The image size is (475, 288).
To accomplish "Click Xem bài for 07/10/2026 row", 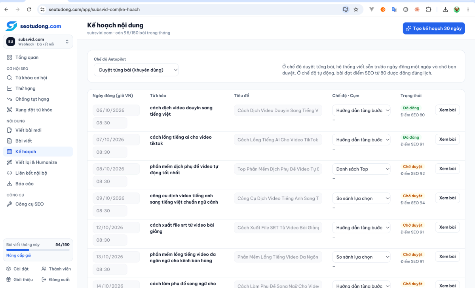I will tap(447, 139).
